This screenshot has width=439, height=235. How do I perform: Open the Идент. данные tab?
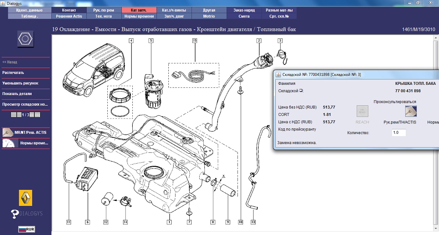tap(29, 10)
